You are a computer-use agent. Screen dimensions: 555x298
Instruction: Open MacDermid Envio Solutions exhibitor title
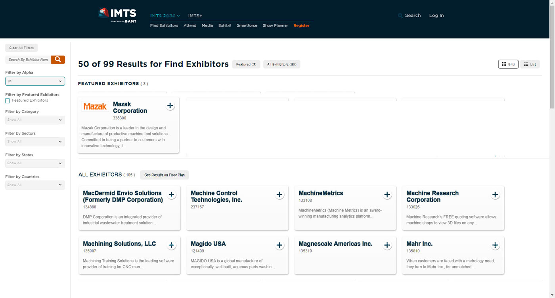tap(123, 196)
